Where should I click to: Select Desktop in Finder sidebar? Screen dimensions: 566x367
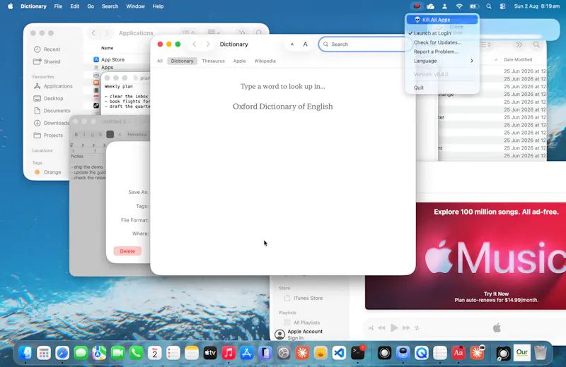[x=53, y=98]
